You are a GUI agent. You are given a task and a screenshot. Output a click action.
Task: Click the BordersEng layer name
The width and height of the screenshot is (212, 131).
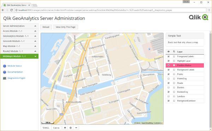182,92
